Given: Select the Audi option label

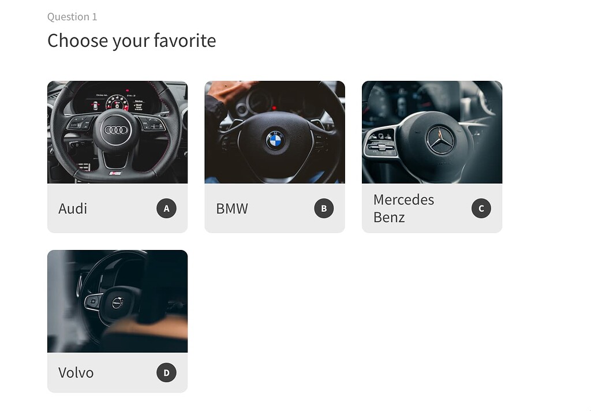Looking at the screenshot, I should click(x=73, y=208).
